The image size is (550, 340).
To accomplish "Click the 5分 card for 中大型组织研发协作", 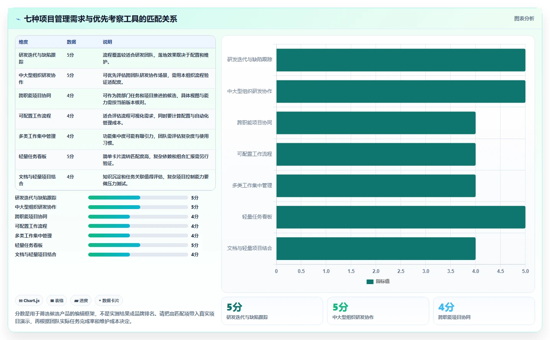I will (x=378, y=311).
